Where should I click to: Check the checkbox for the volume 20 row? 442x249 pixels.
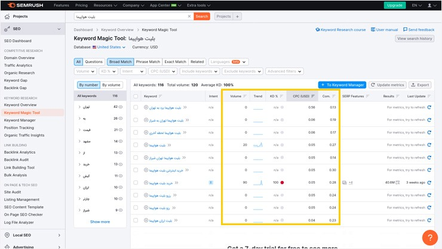click(136, 145)
